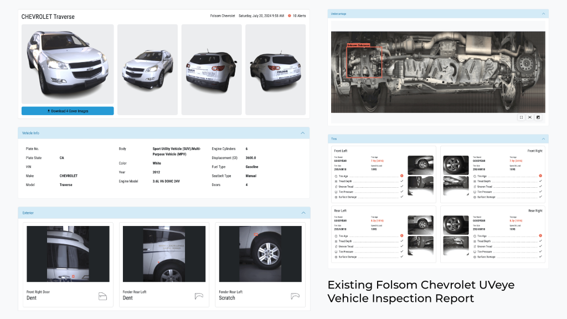
Task: Open the Front Right Door dent photo
Action: 68,254
